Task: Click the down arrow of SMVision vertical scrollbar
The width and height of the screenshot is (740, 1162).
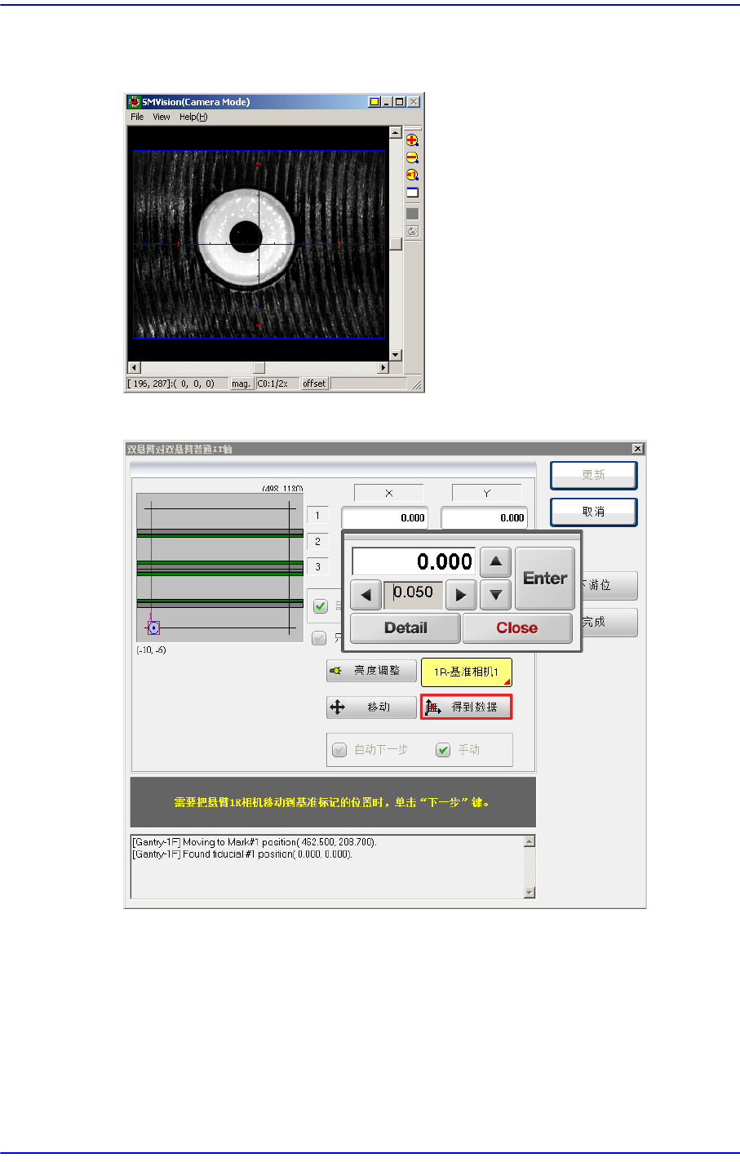Action: click(x=396, y=355)
